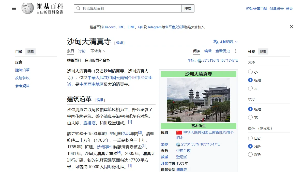Click the globe icon beside top coordinates
Image resolution: width=305 pixels, height=172 pixels.
[x=200, y=61]
